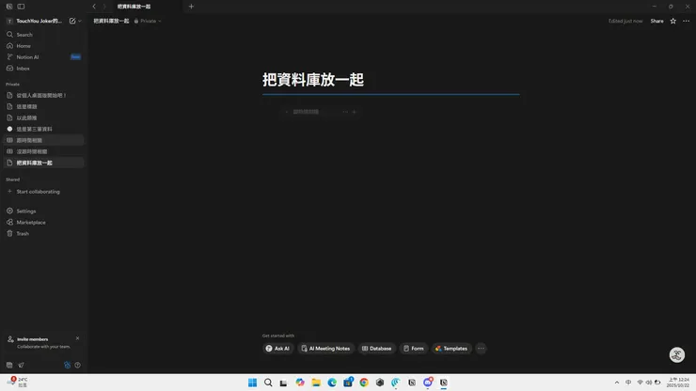
Task: Open the highlighted database item above 沒跟時間相關
Action: [43, 140]
